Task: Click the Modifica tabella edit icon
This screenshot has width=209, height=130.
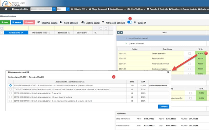Action: pos(39,22)
